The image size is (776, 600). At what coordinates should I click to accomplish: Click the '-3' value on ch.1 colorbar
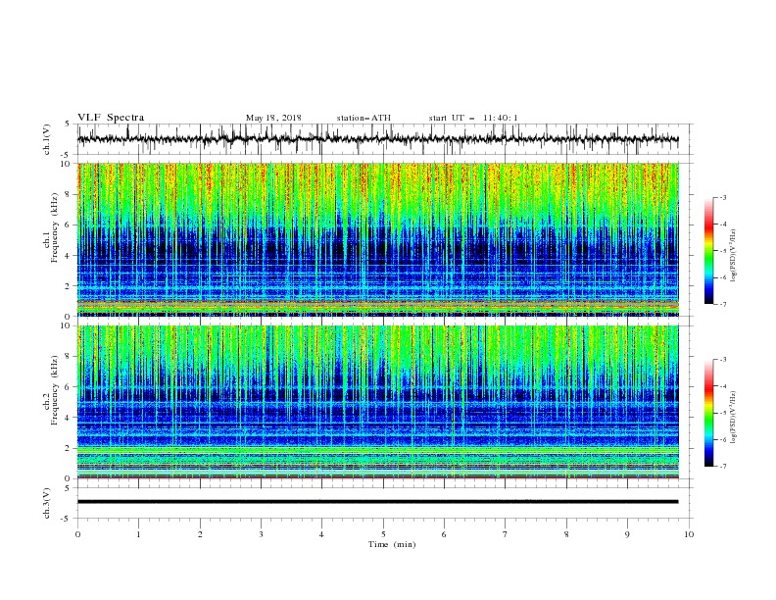tap(722, 197)
